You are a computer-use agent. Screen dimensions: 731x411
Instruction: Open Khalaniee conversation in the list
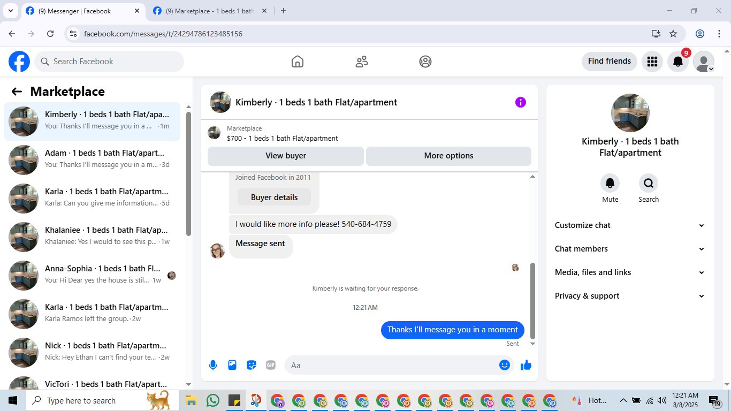(93, 237)
